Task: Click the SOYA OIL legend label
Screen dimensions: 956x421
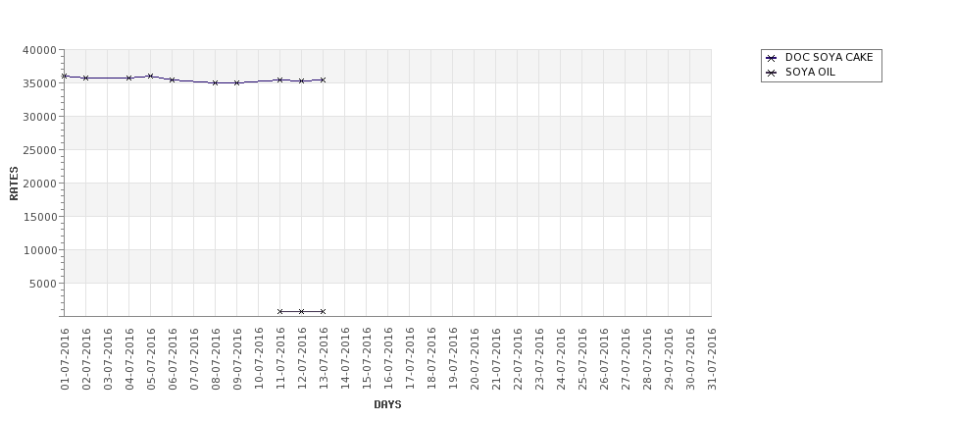Action: (810, 72)
